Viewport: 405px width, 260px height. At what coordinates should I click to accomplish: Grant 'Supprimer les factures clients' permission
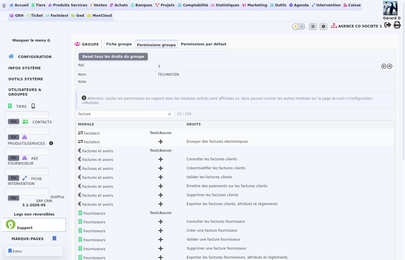[x=161, y=195]
